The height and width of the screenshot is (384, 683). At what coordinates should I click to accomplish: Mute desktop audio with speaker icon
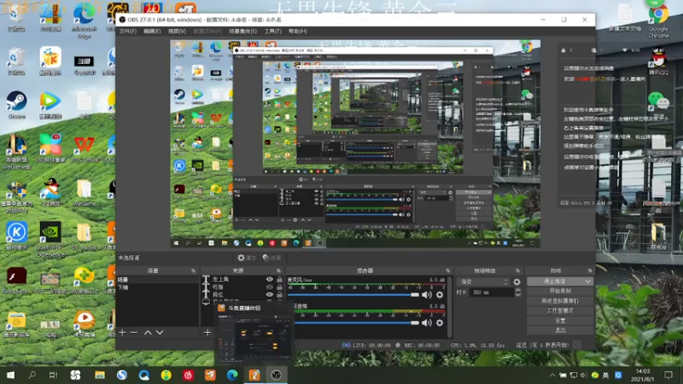tap(426, 323)
